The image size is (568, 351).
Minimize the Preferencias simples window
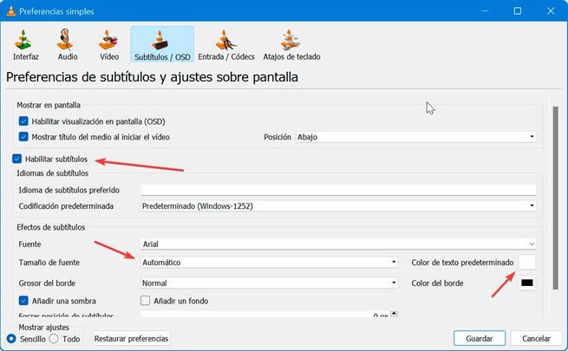coord(485,11)
